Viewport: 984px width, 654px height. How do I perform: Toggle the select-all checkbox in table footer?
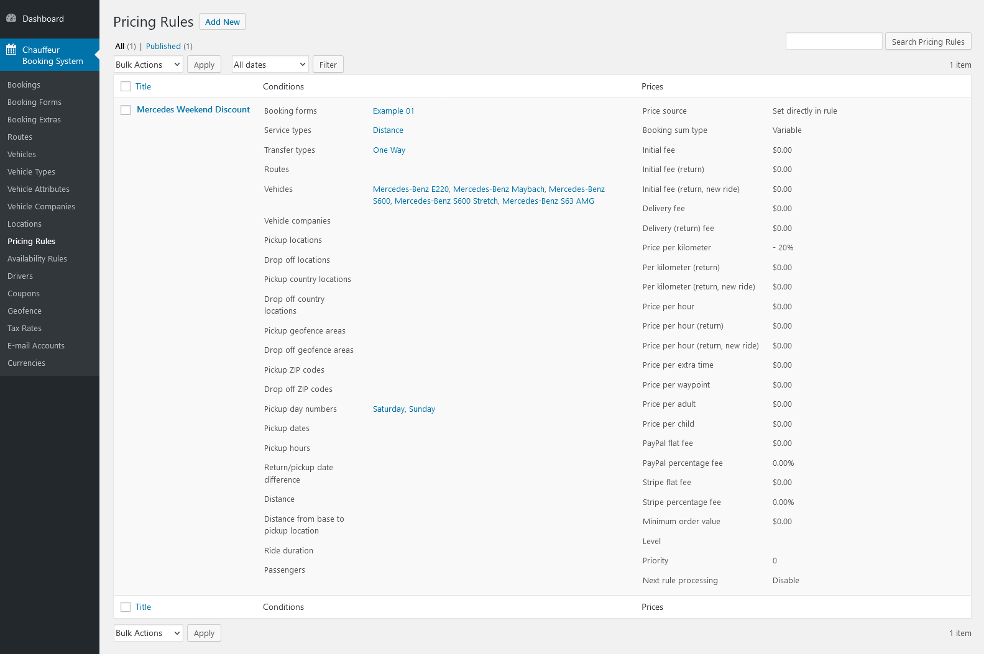point(126,607)
